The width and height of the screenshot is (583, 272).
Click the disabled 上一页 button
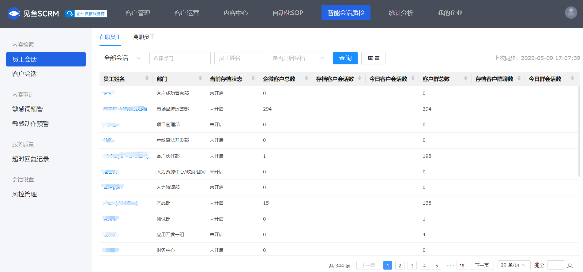[x=368, y=265]
